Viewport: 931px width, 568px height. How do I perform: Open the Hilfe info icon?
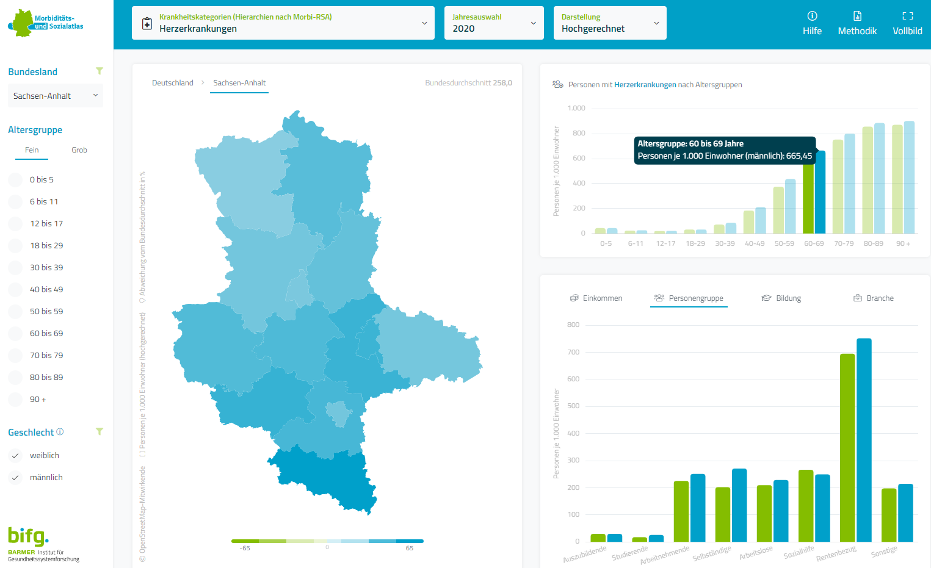coord(812,16)
